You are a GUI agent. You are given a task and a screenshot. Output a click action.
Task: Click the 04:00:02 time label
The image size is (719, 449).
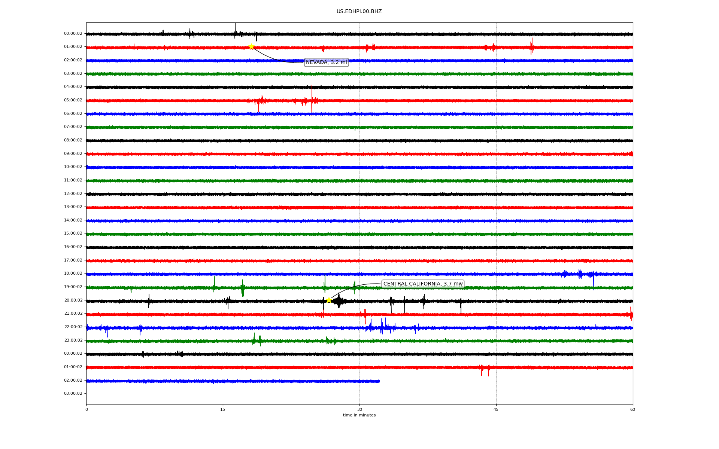[73, 87]
